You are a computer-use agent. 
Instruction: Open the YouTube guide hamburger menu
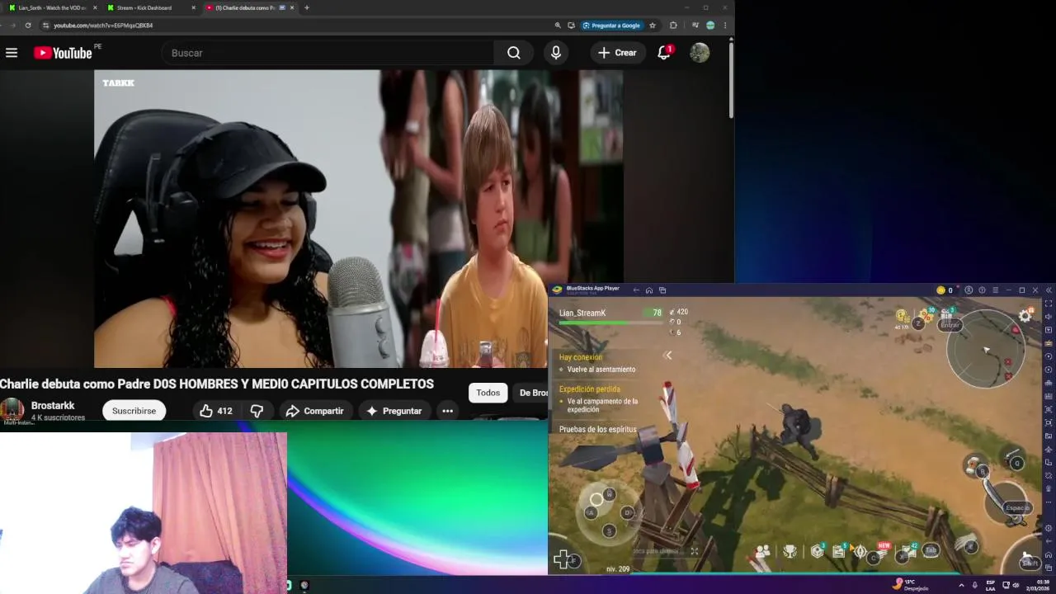click(x=12, y=53)
